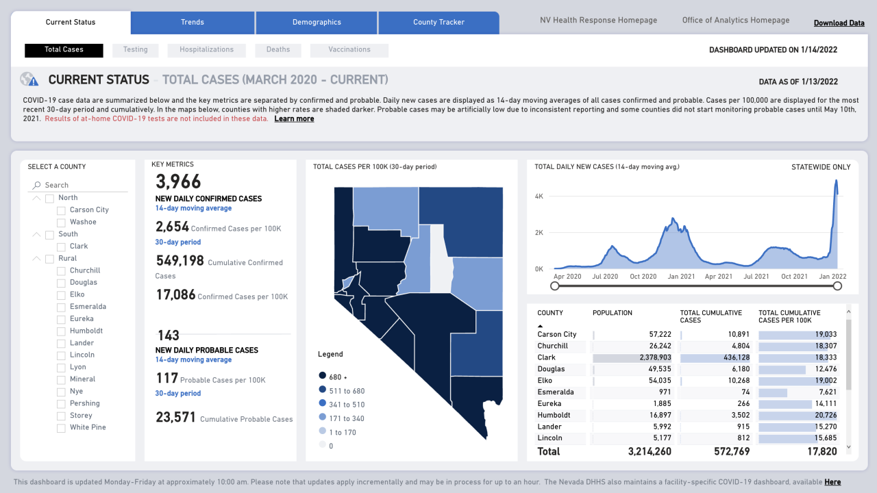Click the right handle of date range slider
Image resolution: width=877 pixels, height=493 pixels.
(x=837, y=286)
